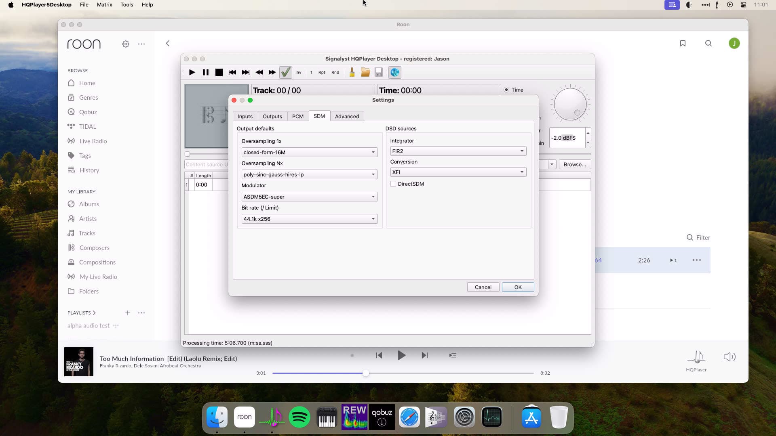
Task: Click the green J profile avatar in Roon
Action: point(734,43)
